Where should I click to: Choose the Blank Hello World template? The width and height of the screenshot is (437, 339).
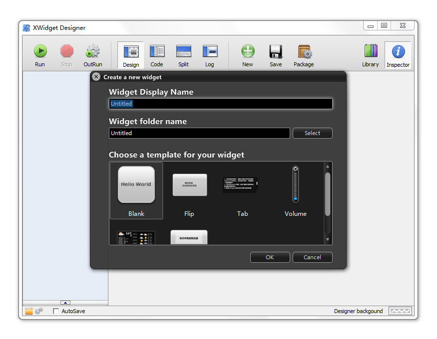tap(136, 190)
